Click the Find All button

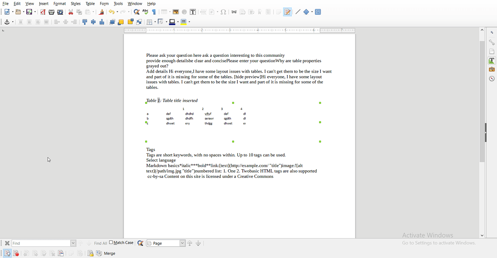pyautogui.click(x=100, y=243)
